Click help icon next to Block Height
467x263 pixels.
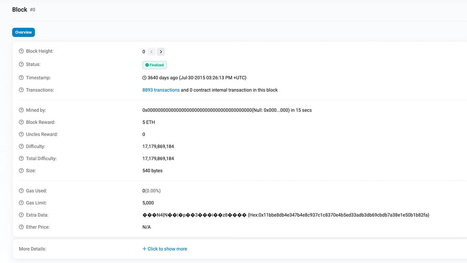click(21, 52)
